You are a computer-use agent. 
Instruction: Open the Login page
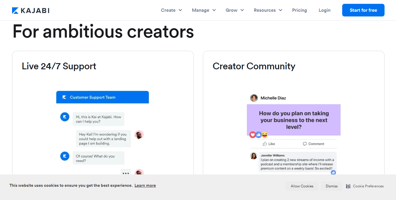pos(325,10)
